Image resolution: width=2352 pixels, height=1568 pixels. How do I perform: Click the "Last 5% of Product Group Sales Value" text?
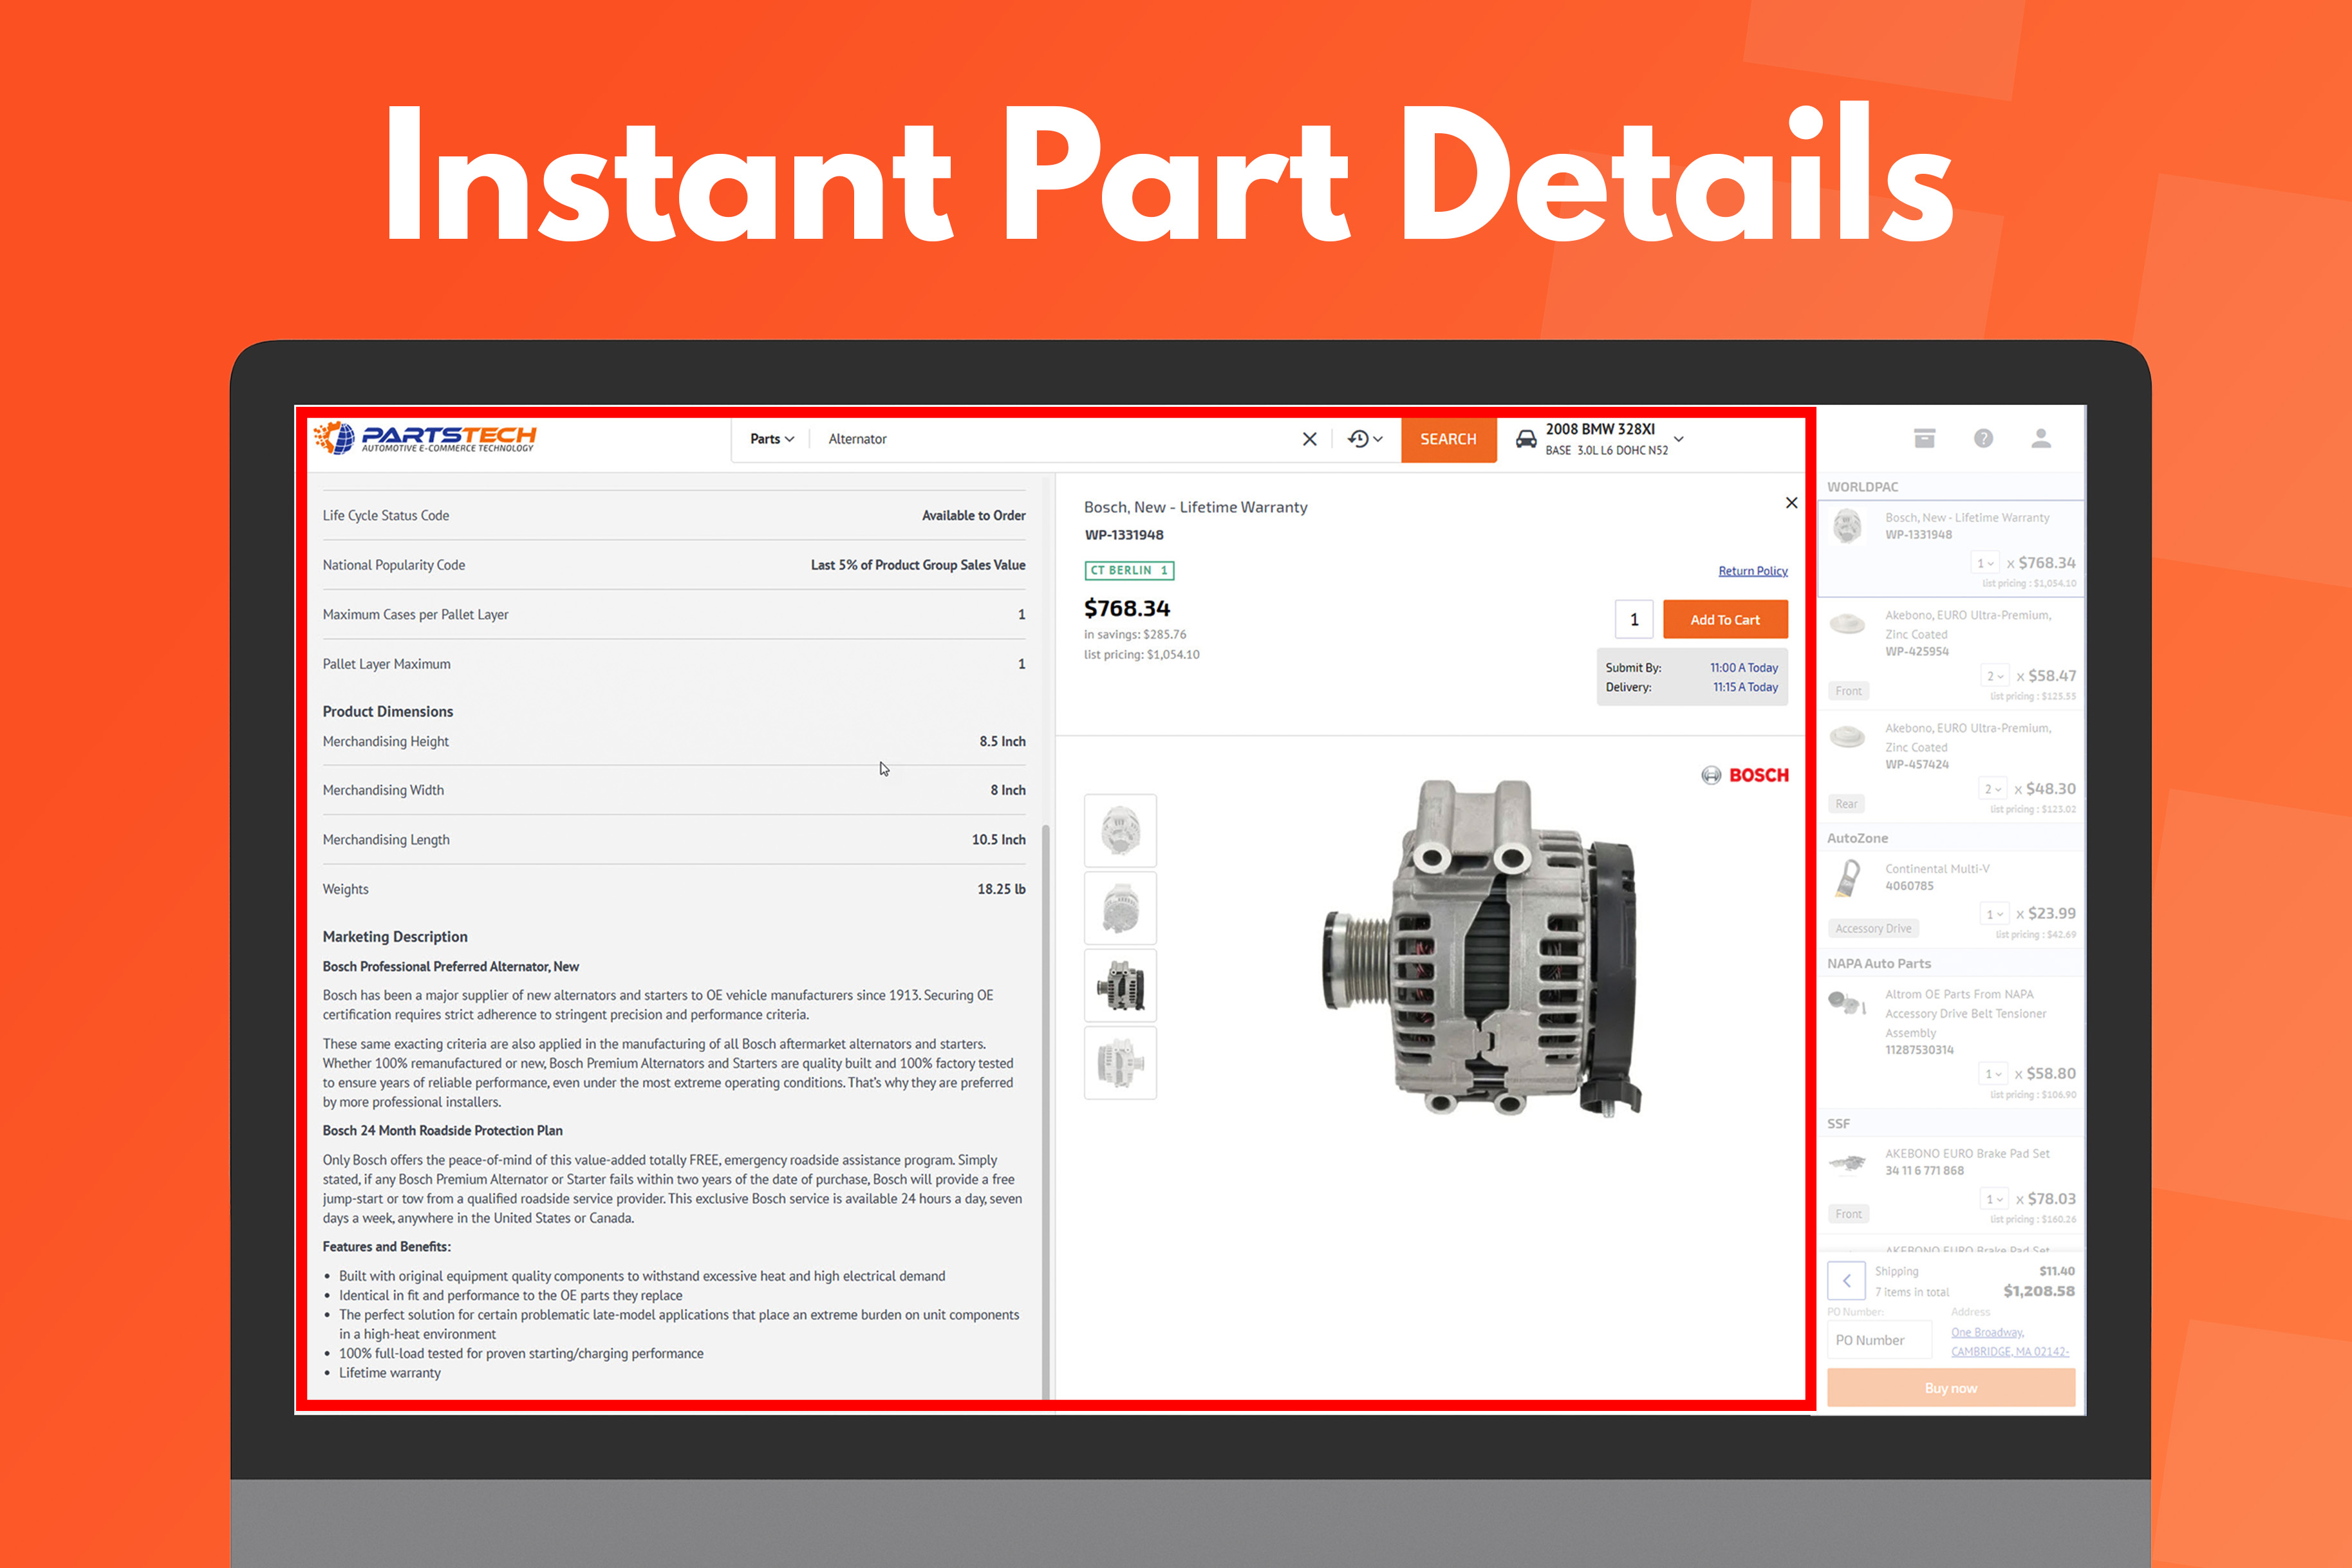(918, 565)
